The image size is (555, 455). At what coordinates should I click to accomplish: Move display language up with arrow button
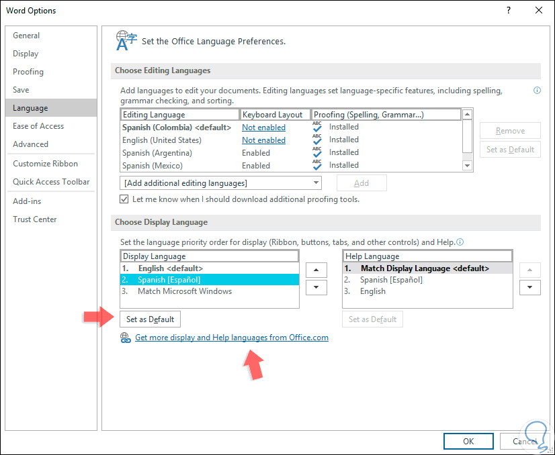[316, 270]
